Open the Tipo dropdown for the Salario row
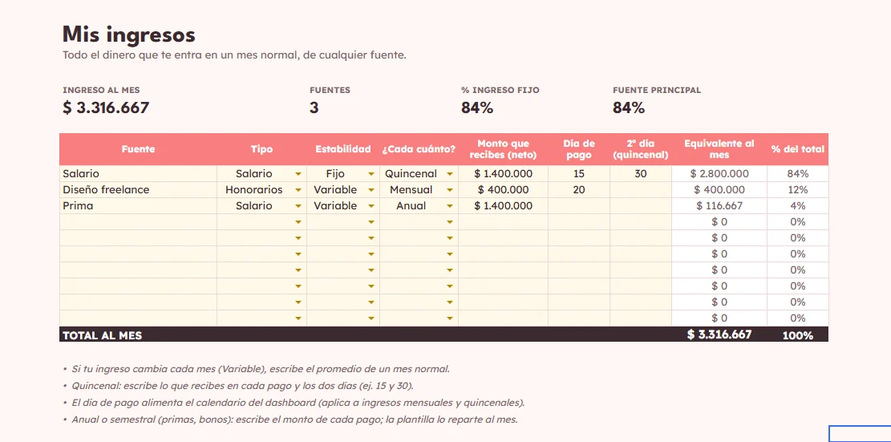 point(298,174)
